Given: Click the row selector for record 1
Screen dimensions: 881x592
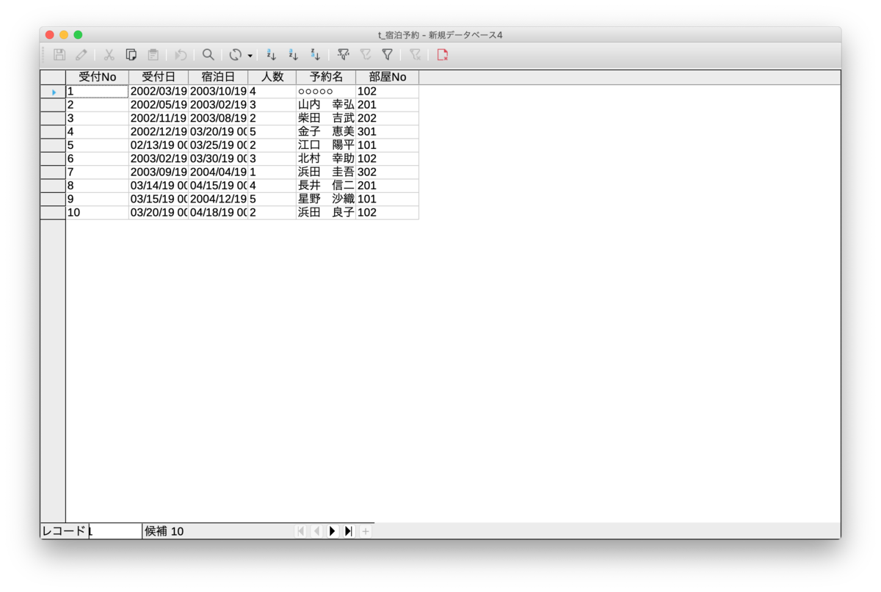Looking at the screenshot, I should click(53, 92).
